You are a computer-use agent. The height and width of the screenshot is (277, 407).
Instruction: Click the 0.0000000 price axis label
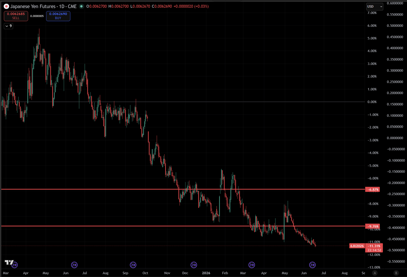point(395,138)
